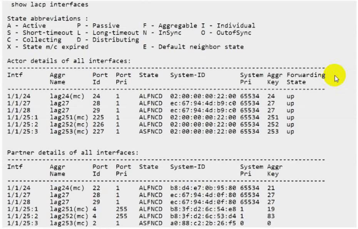The image size is (358, 229).
Task: Click the partner system ID b8:d4:e7:0b:95:80
Action: (x=203, y=188)
